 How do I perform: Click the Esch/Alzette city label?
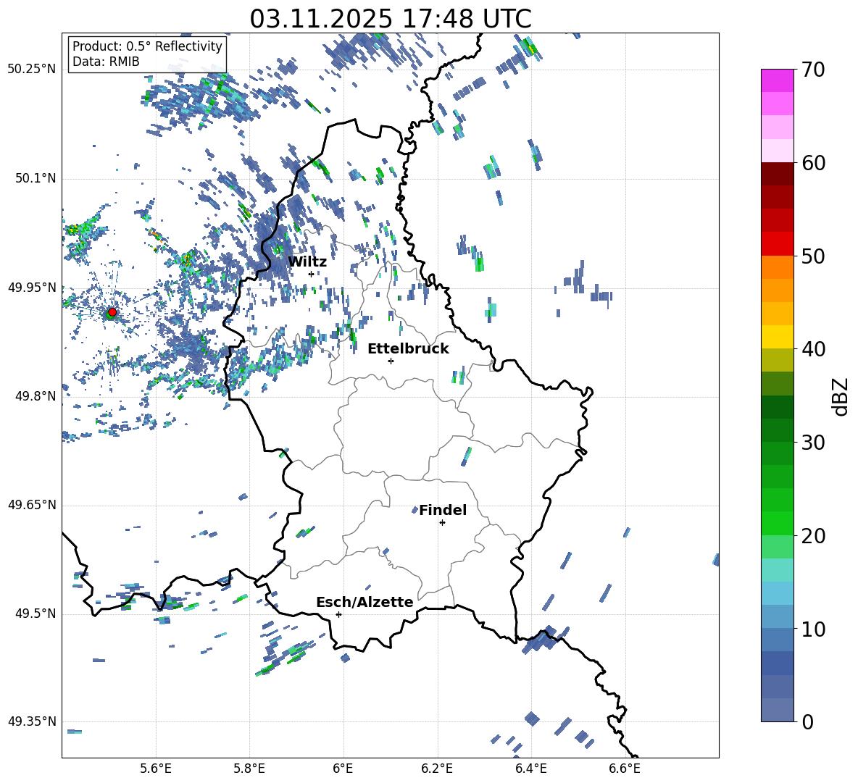click(365, 602)
